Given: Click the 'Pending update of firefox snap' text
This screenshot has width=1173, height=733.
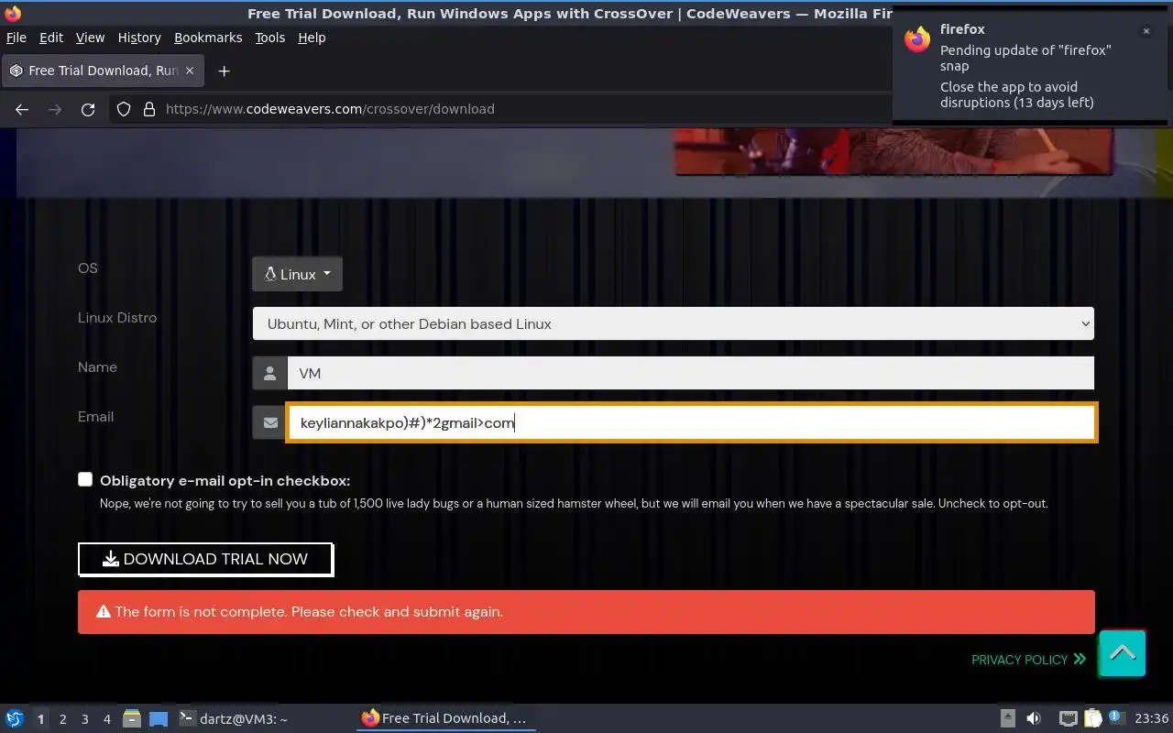Looking at the screenshot, I should coord(1025,58).
